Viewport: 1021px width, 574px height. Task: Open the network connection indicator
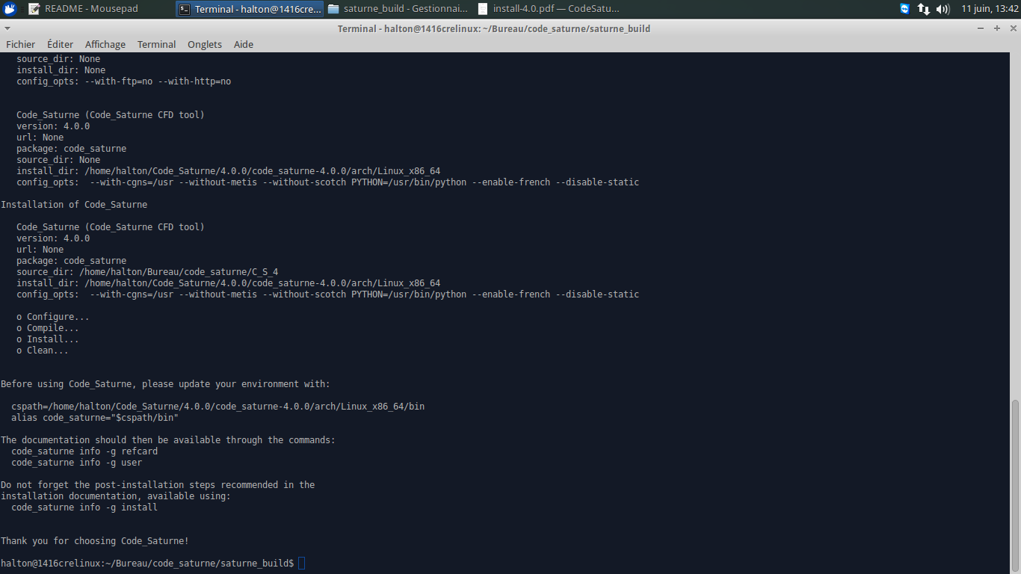tap(924, 9)
